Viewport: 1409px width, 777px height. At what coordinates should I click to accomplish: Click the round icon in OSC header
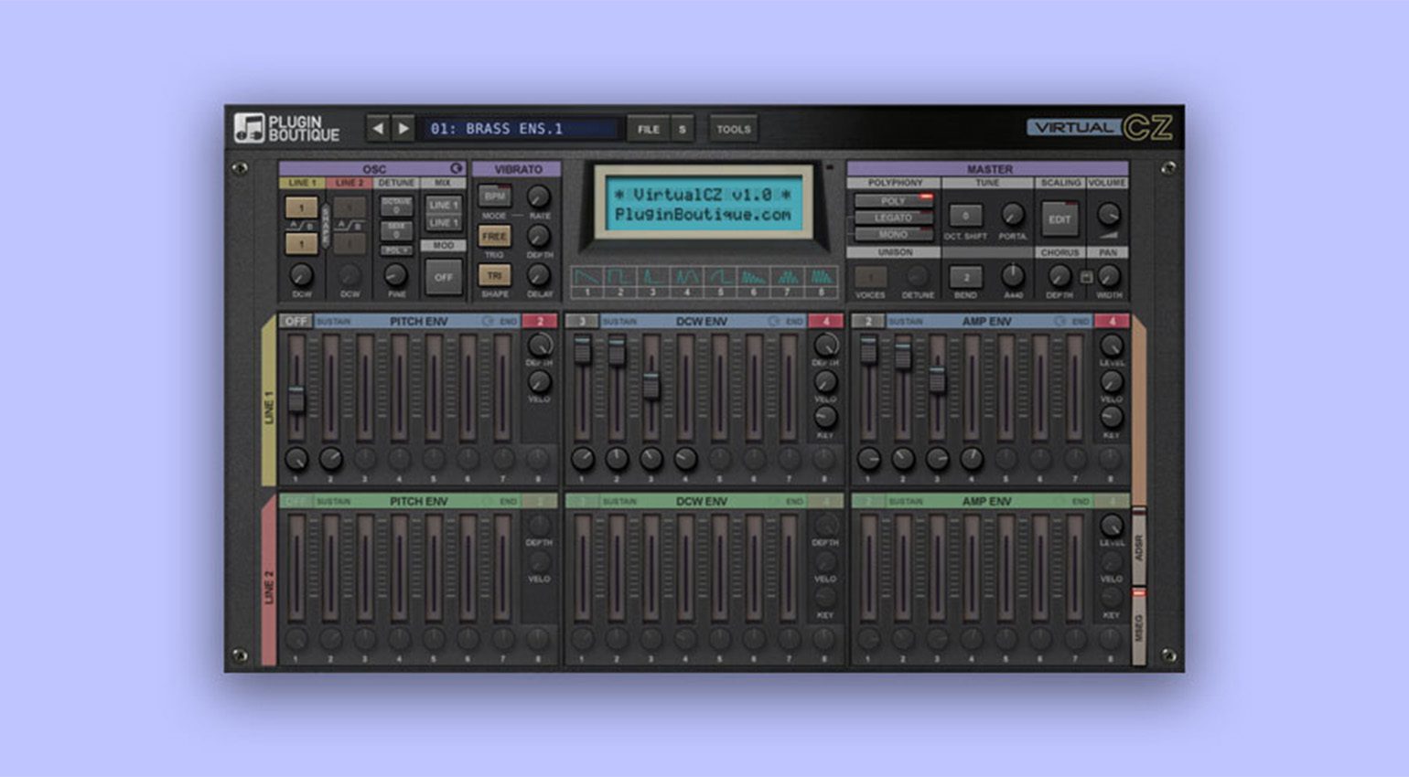[456, 168]
